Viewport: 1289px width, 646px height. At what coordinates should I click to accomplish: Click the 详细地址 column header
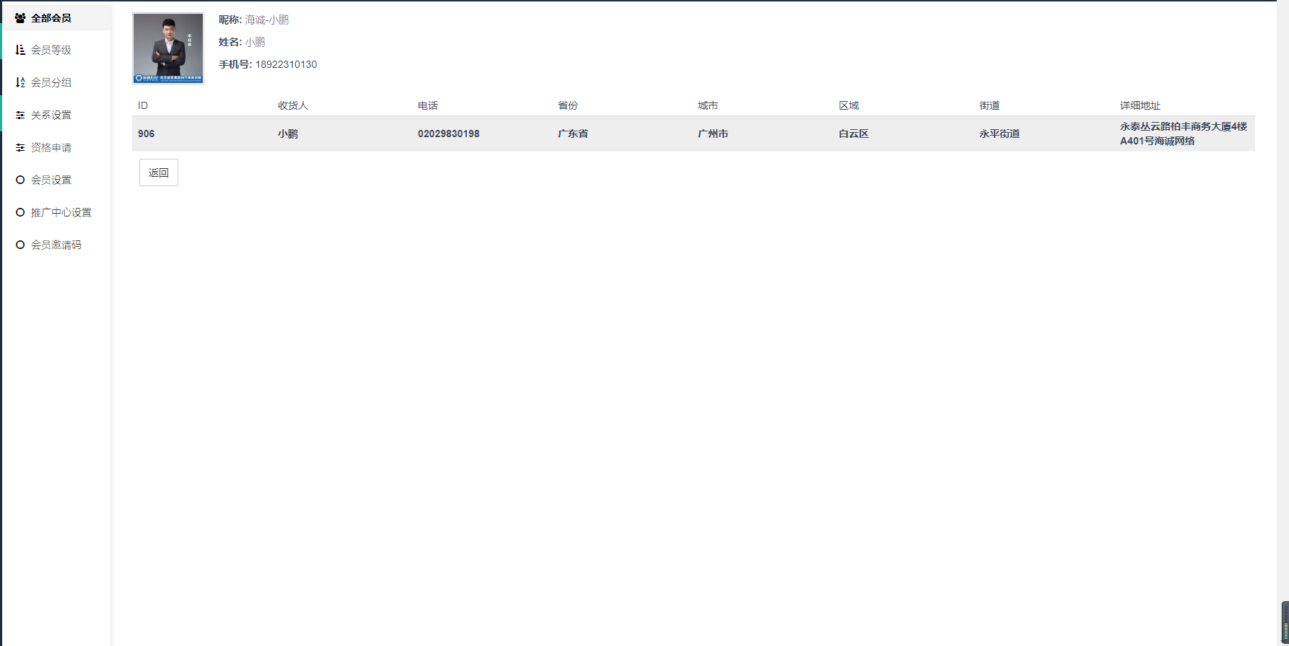coord(1140,105)
